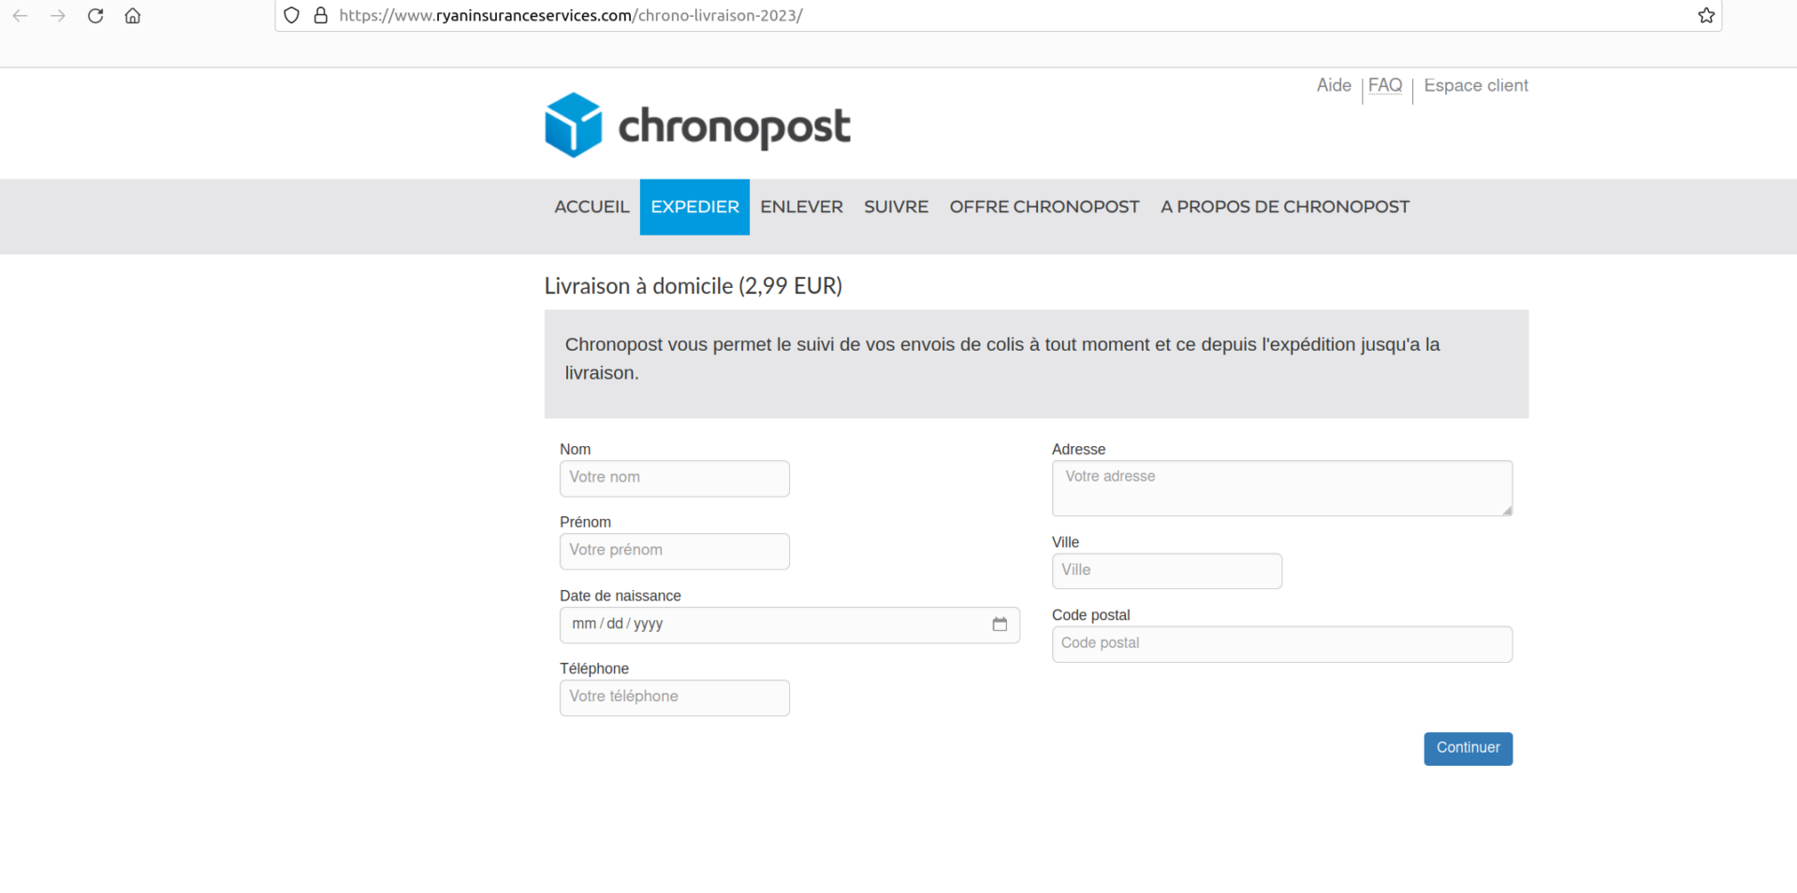
Task: Click the Aide link
Action: [x=1334, y=85]
